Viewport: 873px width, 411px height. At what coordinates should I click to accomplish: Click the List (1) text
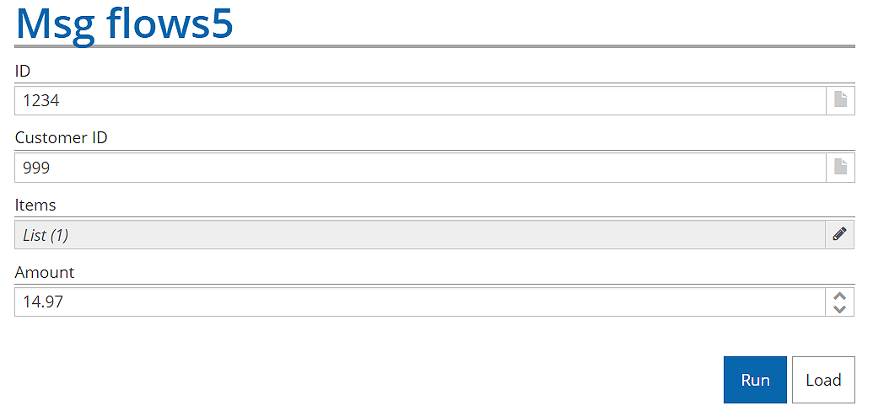tap(46, 236)
